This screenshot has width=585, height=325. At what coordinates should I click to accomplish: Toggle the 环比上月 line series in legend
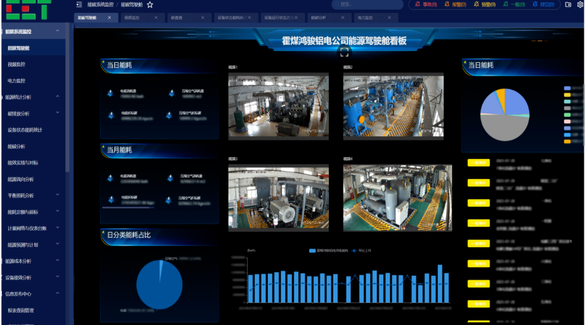pyautogui.click(x=361, y=251)
